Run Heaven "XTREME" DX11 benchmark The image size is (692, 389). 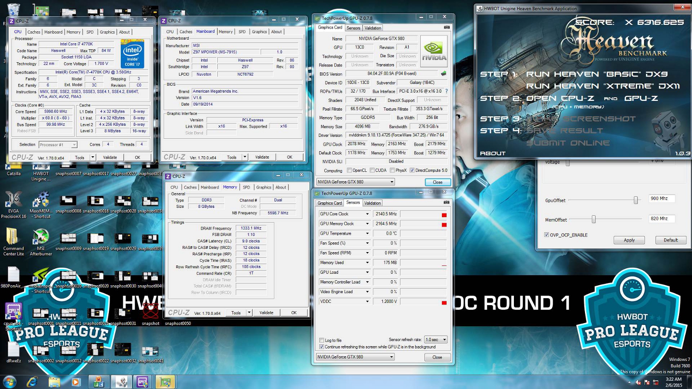[x=603, y=86]
